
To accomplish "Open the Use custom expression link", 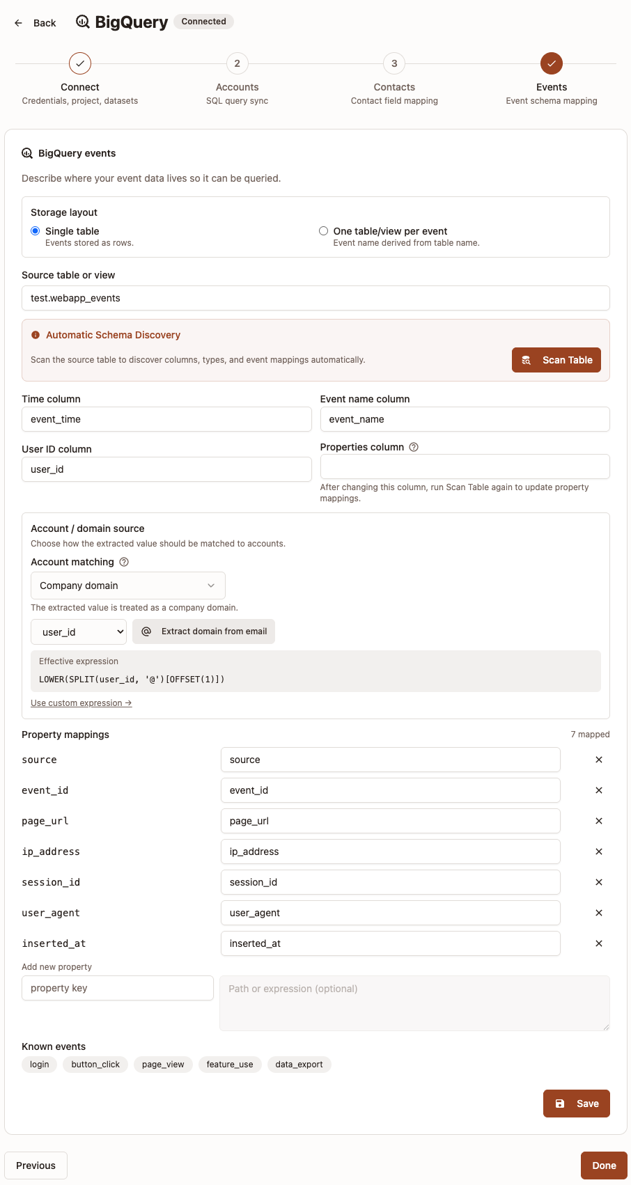I will (81, 703).
